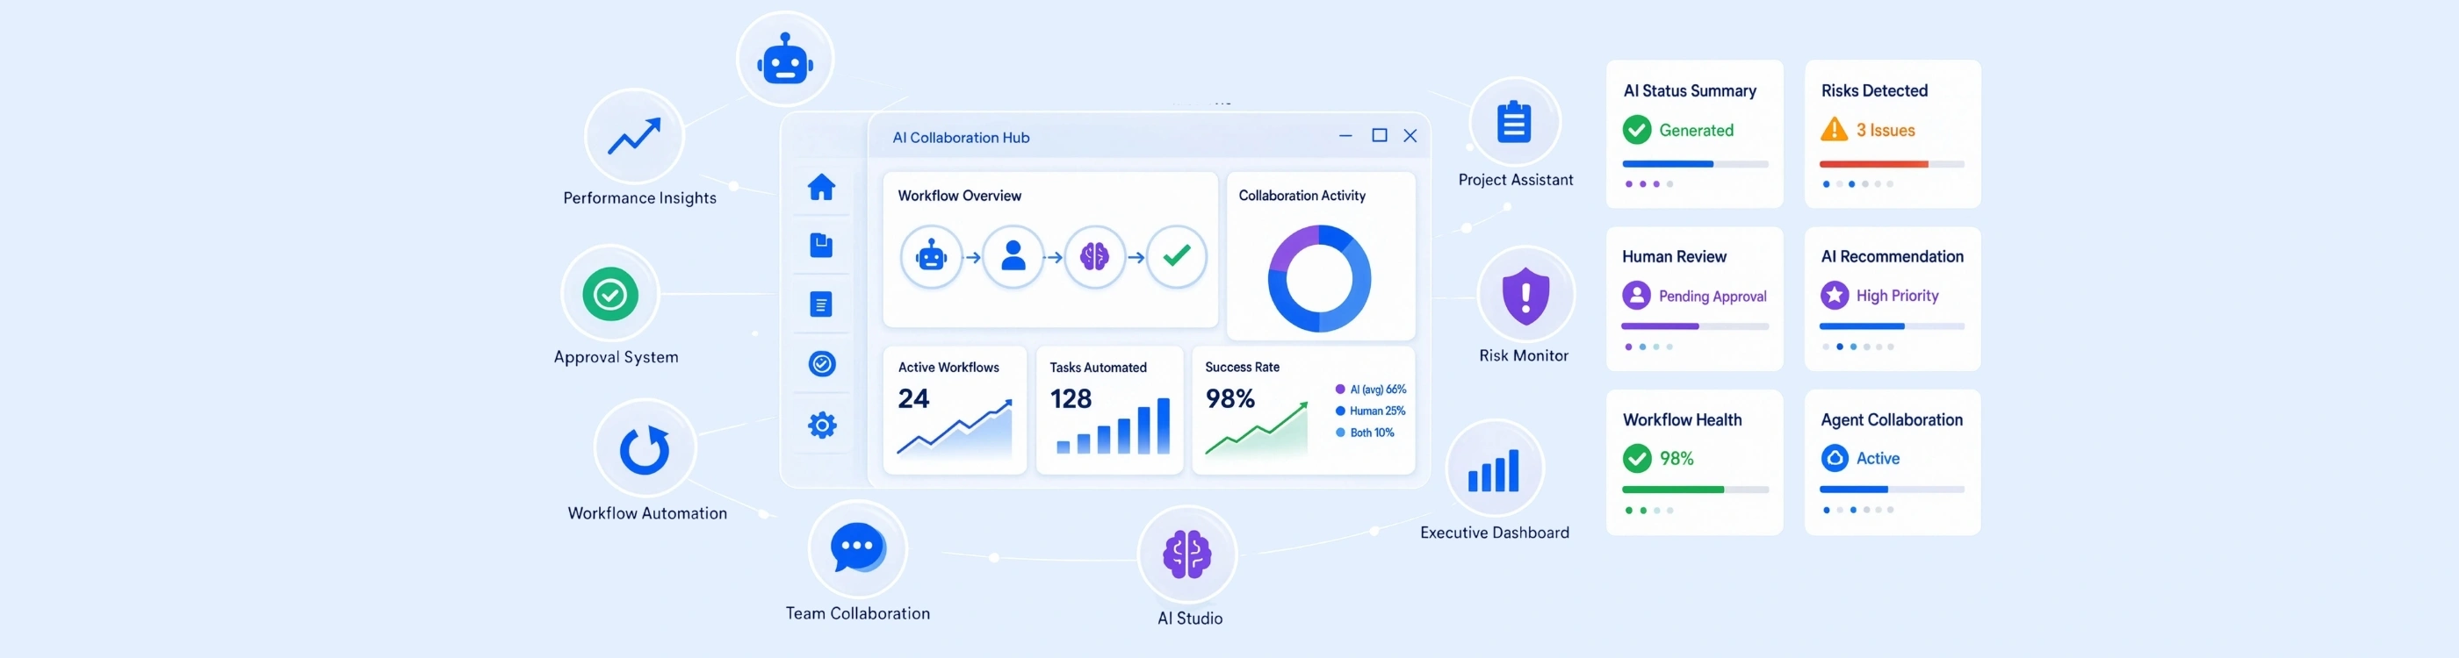The image size is (2459, 658).
Task: Open the AI Studio brain icon
Action: 1186,554
